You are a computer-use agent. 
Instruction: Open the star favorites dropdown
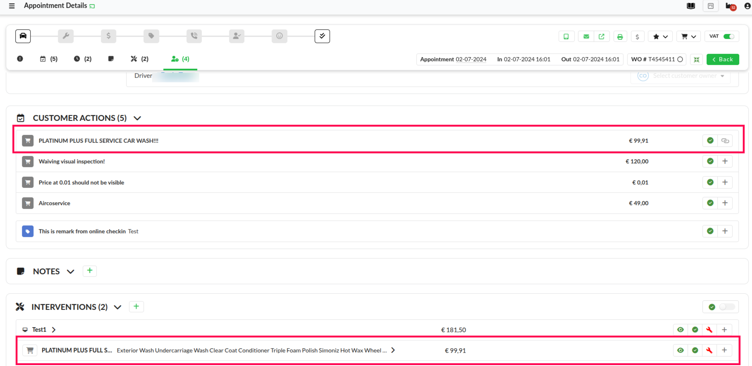660,36
